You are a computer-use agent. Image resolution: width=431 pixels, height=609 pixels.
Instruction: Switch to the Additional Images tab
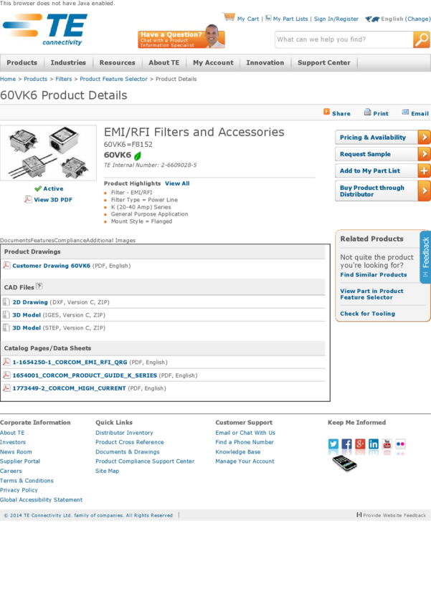110,241
